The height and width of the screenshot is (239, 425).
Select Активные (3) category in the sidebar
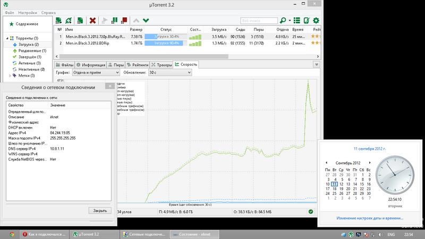coord(30,63)
